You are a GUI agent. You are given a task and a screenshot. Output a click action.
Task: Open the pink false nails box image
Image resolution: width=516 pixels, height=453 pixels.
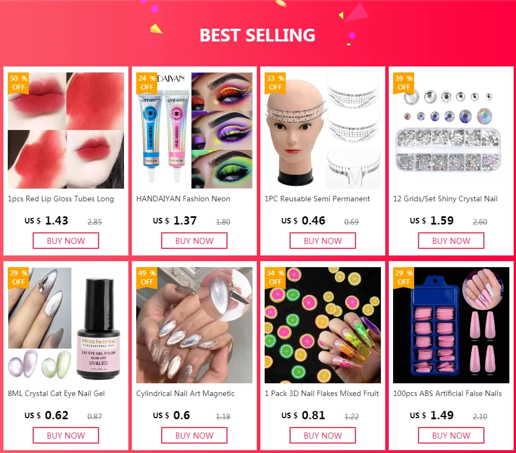[x=451, y=325]
